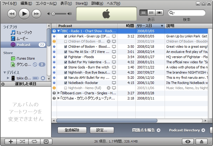This screenshot has height=146, width=213.
Task: Click exclamation icon on Billboard.com row
Action: (x=54, y=93)
